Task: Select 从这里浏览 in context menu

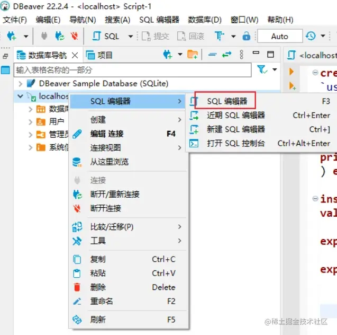Action: point(129,162)
